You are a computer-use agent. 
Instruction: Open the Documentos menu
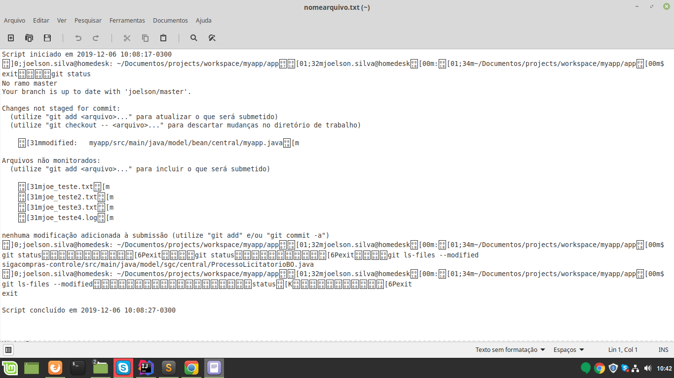pos(170,21)
